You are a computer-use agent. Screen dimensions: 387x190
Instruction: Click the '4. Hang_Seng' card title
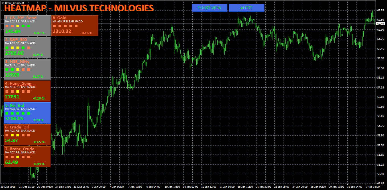[18, 83]
